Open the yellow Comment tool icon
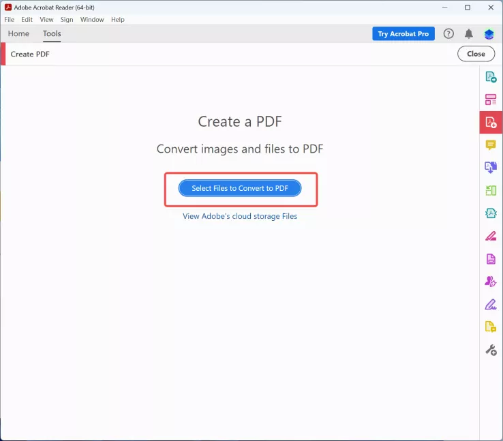503x441 pixels. pos(491,145)
